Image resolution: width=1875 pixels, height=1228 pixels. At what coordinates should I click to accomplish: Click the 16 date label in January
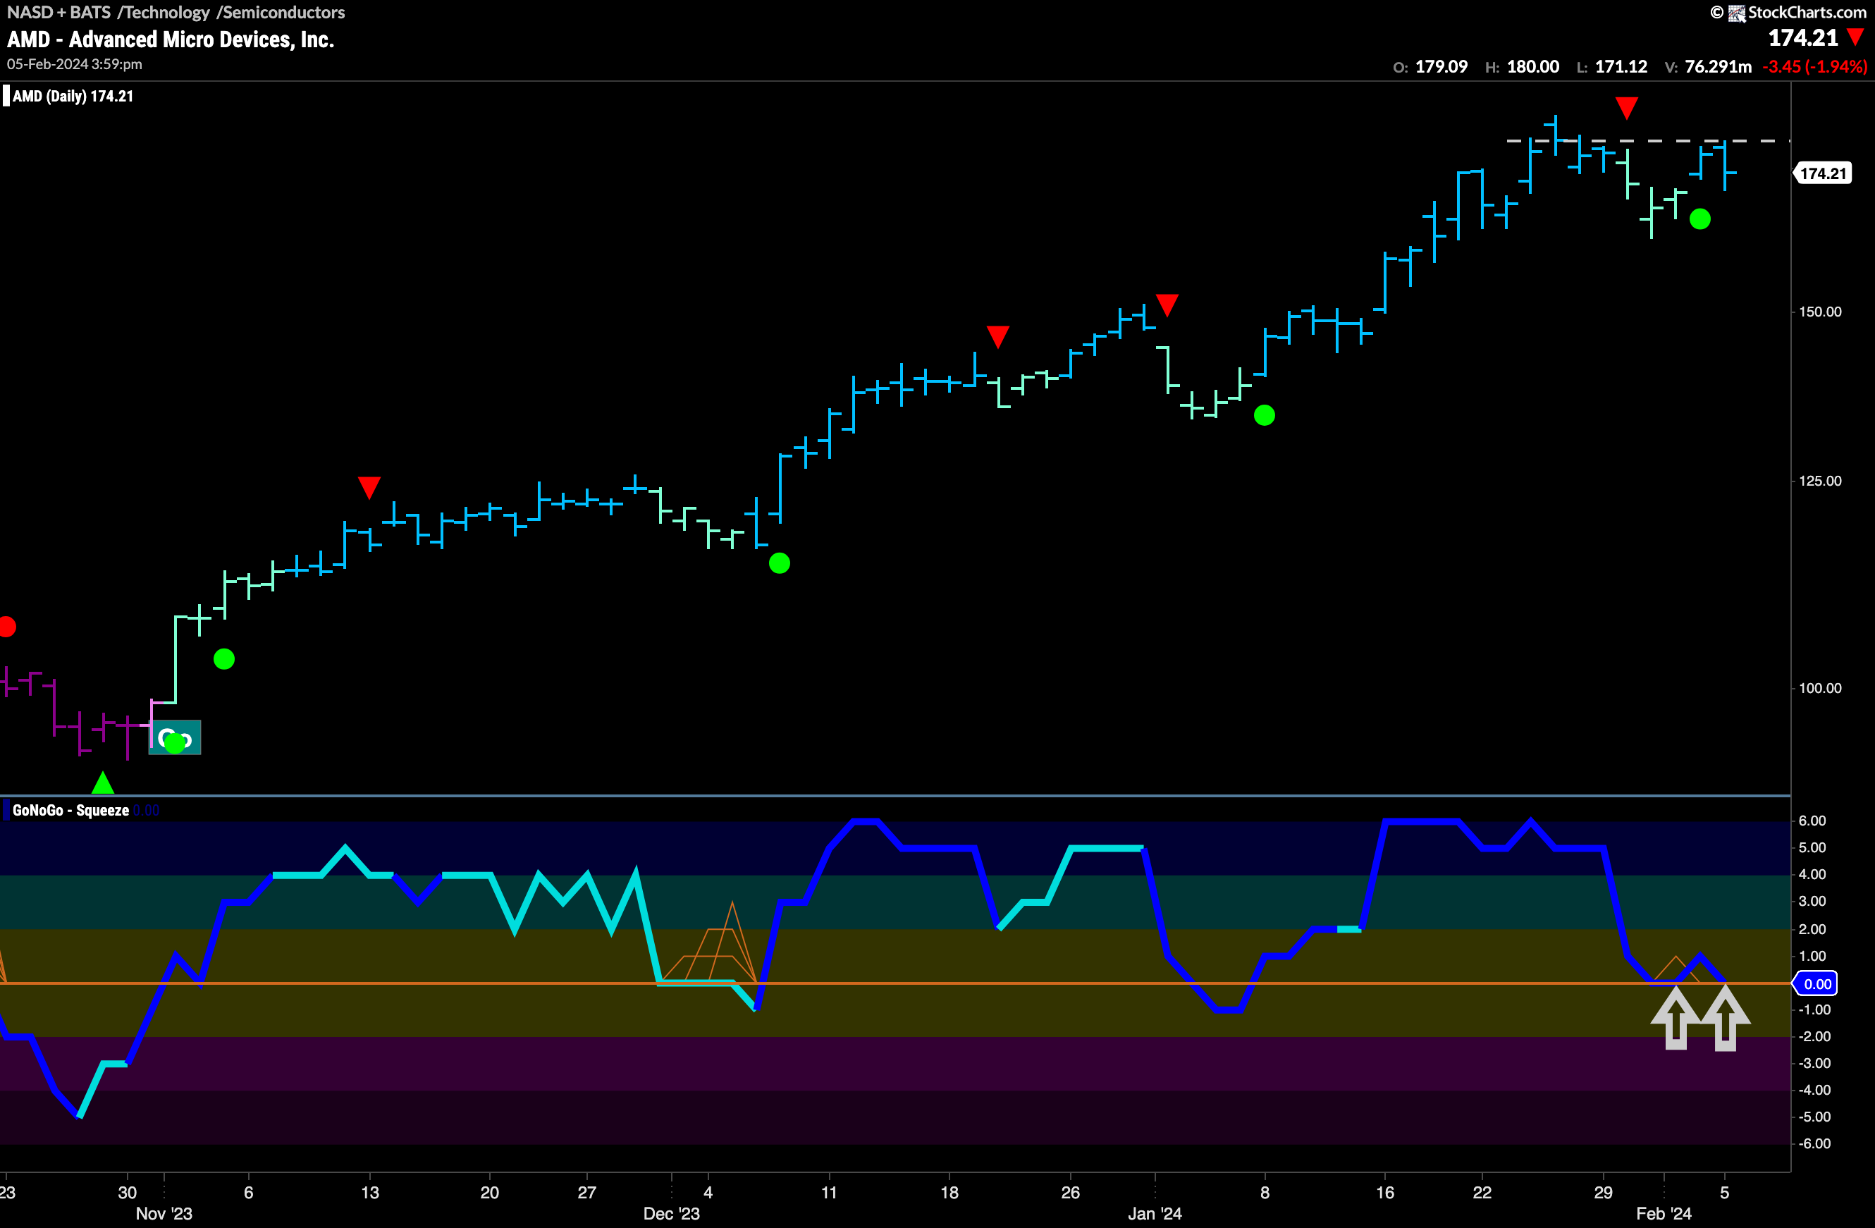(1385, 1192)
